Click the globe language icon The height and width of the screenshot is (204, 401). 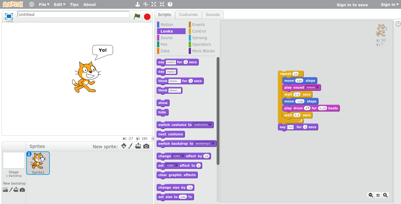(x=32, y=4)
